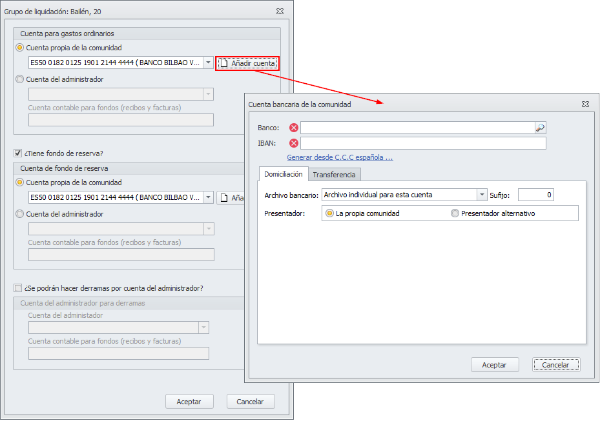Click the red error icon beside IBAN
Image resolution: width=600 pixels, height=421 pixels.
(x=294, y=143)
